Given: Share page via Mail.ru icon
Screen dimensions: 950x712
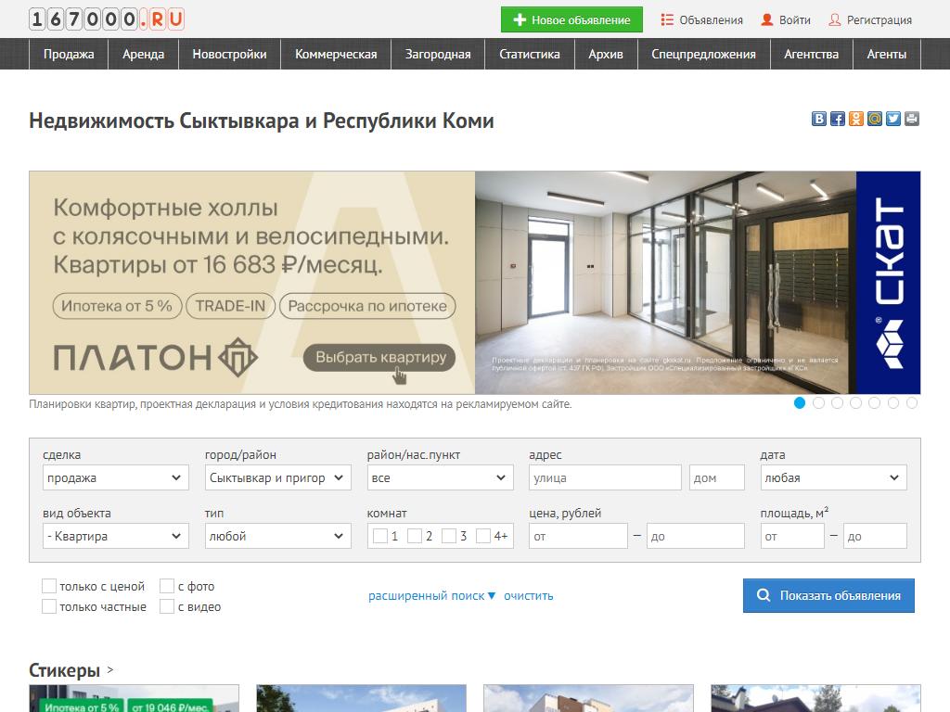Looking at the screenshot, I should pyautogui.click(x=875, y=119).
